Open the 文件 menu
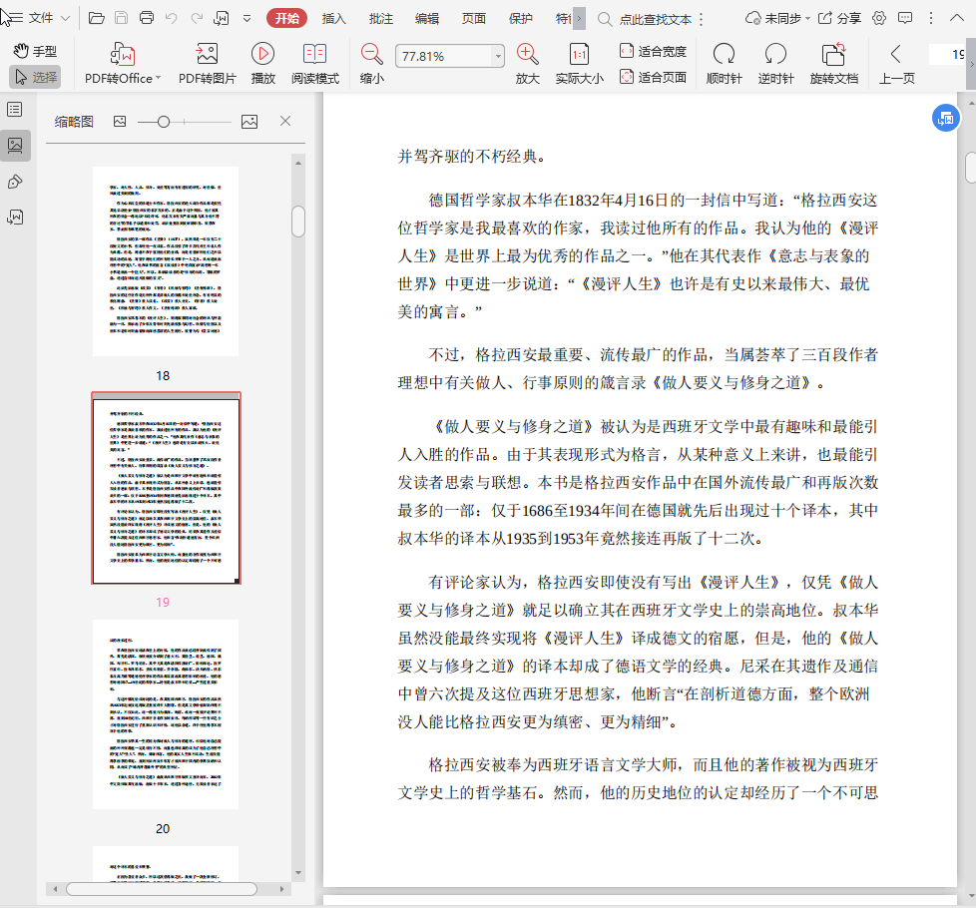Viewport: 976px width, 908px height. click(39, 18)
